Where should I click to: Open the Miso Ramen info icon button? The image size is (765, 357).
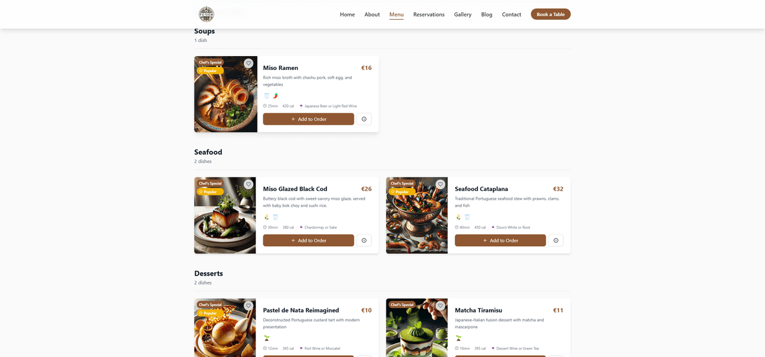pos(364,119)
